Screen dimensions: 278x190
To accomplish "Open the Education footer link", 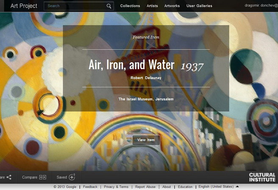I will 185,187.
